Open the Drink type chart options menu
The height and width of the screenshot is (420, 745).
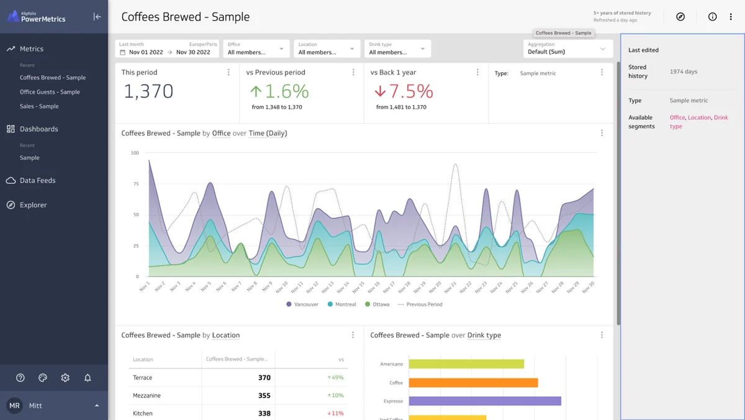coord(602,335)
